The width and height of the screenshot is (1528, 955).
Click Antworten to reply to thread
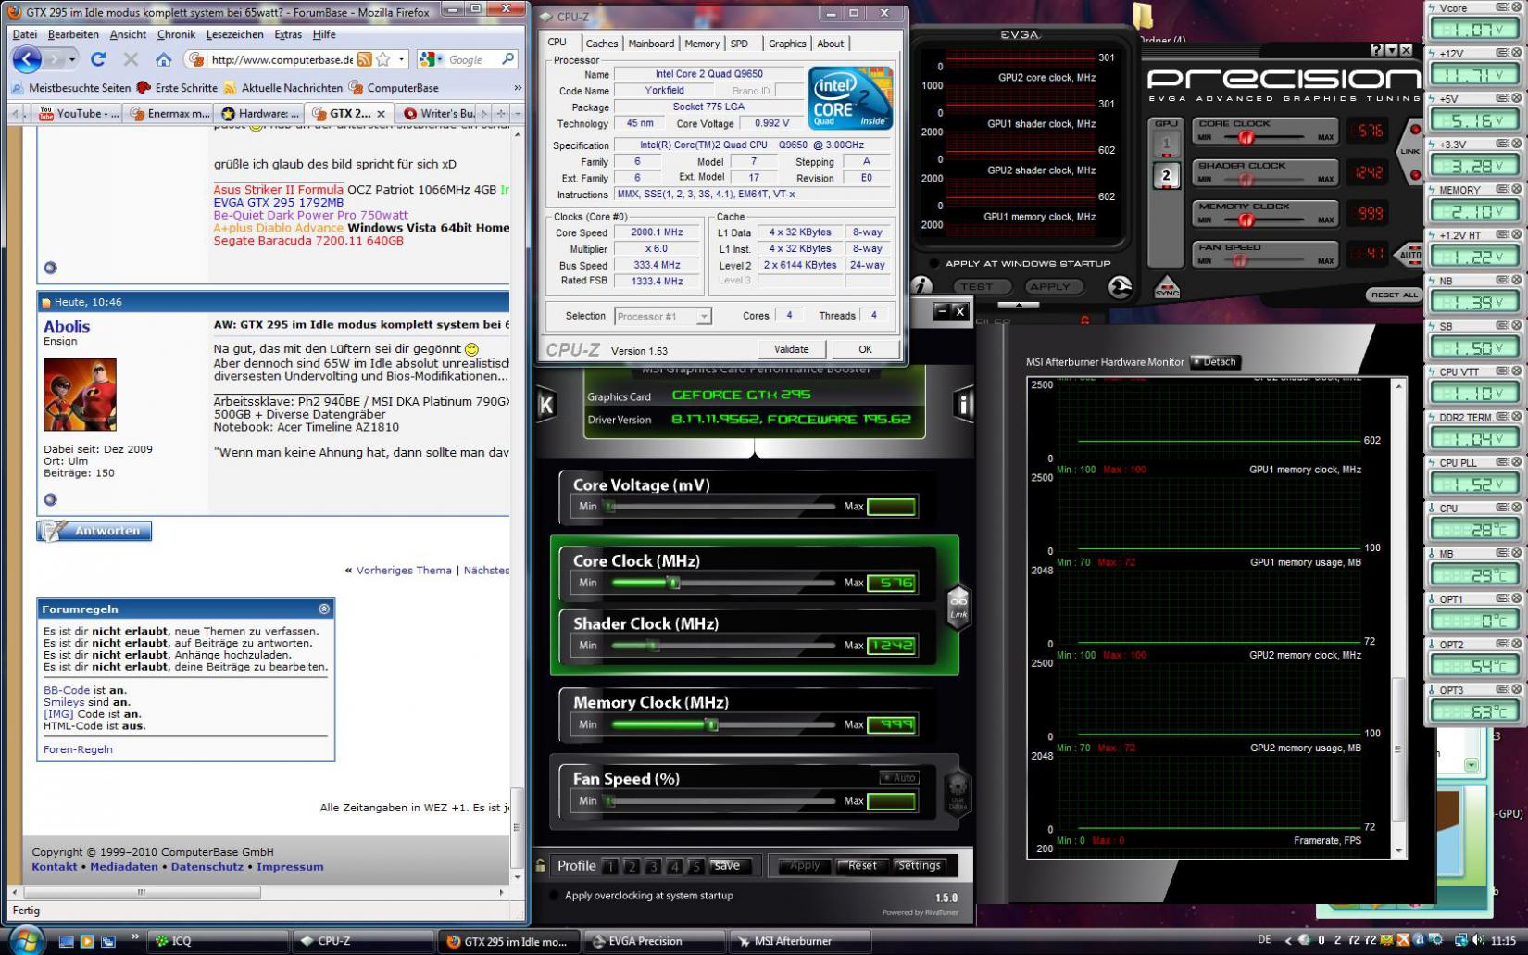click(x=94, y=531)
